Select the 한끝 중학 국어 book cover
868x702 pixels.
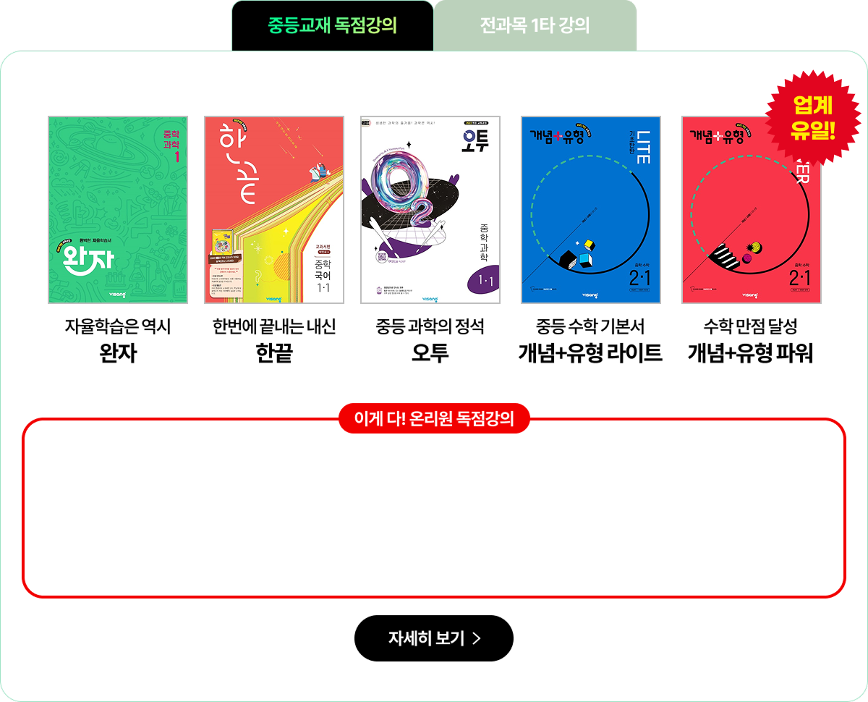click(x=274, y=210)
